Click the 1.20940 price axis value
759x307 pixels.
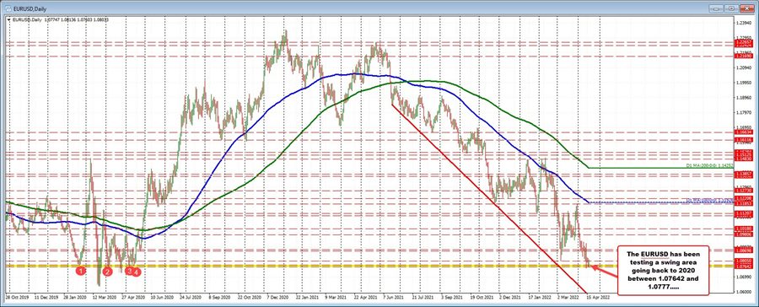[744, 67]
